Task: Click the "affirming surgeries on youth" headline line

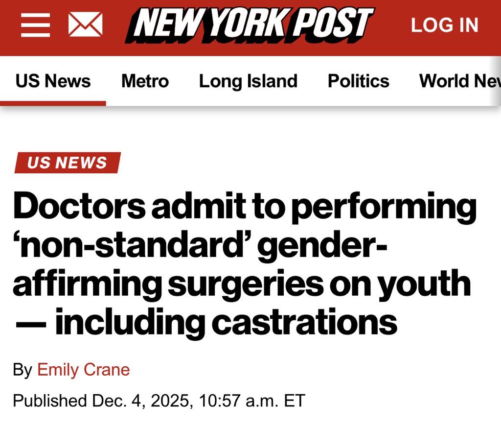Action: pyautogui.click(x=242, y=284)
